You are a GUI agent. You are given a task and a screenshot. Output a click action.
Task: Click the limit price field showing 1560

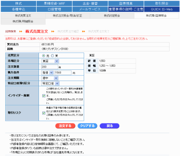coord(63,73)
